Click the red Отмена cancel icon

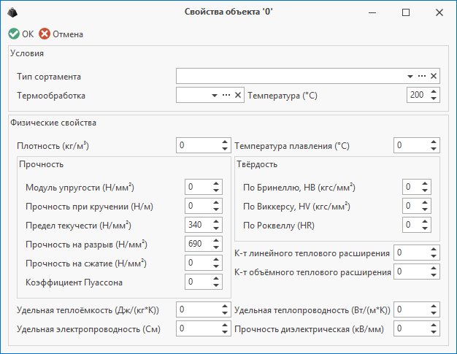[45, 34]
